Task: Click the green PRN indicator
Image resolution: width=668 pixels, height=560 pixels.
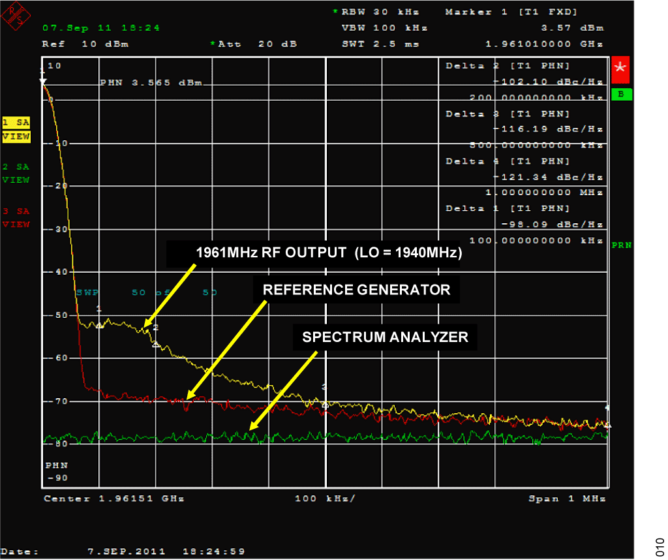Action: (621, 245)
